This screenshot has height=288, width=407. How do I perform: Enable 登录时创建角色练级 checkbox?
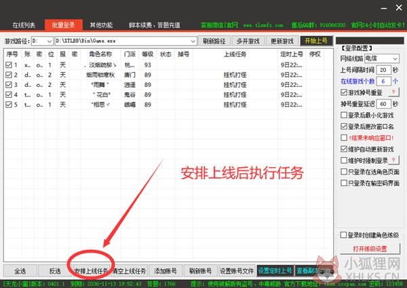(343, 235)
